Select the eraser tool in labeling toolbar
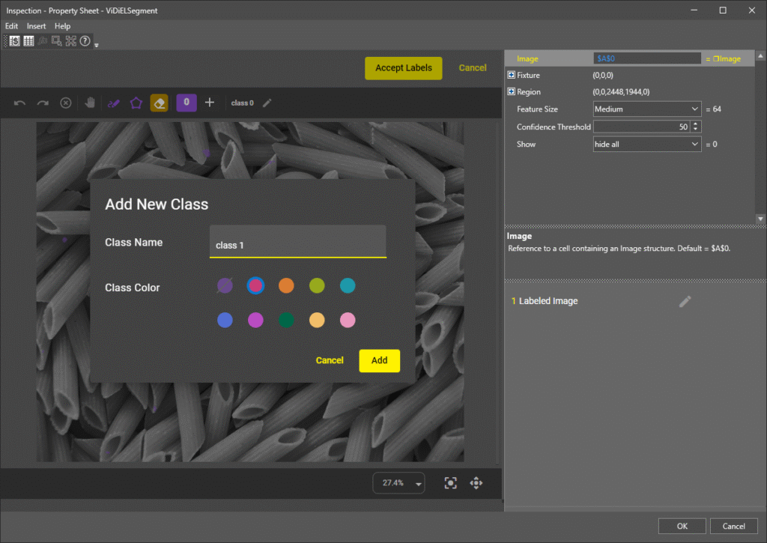767x543 pixels. [159, 103]
